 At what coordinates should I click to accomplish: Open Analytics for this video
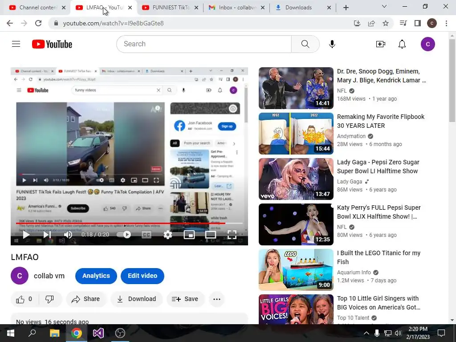(x=96, y=276)
